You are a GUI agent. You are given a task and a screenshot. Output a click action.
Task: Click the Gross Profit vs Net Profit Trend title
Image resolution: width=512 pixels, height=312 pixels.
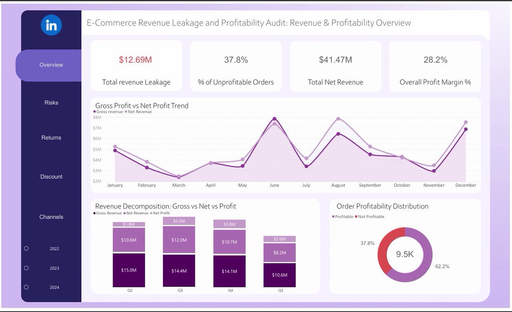pyautogui.click(x=142, y=105)
